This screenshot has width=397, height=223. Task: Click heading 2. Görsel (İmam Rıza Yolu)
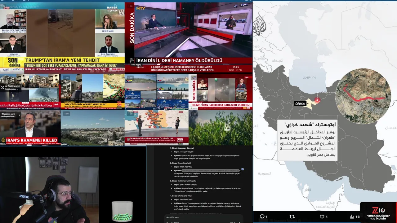(x=181, y=163)
